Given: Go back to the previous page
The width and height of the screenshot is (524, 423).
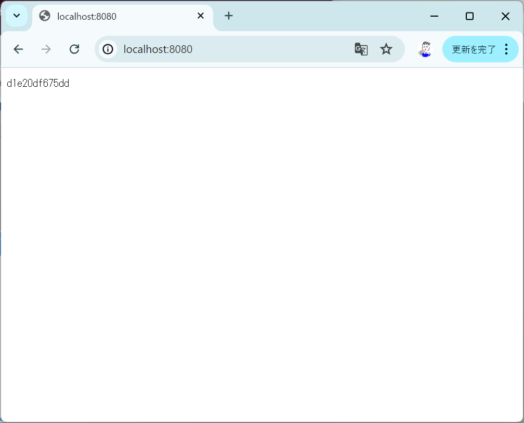Looking at the screenshot, I should point(18,49).
